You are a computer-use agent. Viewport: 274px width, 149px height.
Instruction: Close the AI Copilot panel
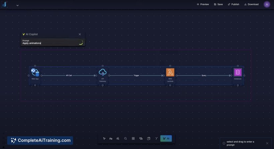80,34
